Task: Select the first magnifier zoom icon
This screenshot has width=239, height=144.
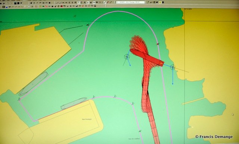Action: pos(57,3)
